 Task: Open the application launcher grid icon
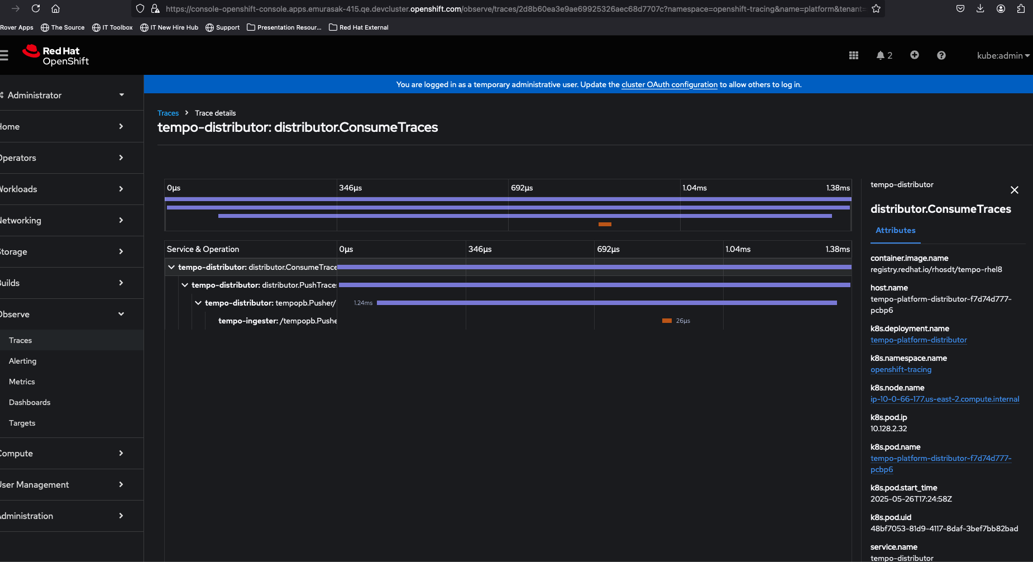tap(854, 55)
